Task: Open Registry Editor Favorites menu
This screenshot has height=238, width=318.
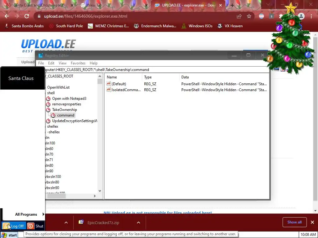Action: pos(78,63)
